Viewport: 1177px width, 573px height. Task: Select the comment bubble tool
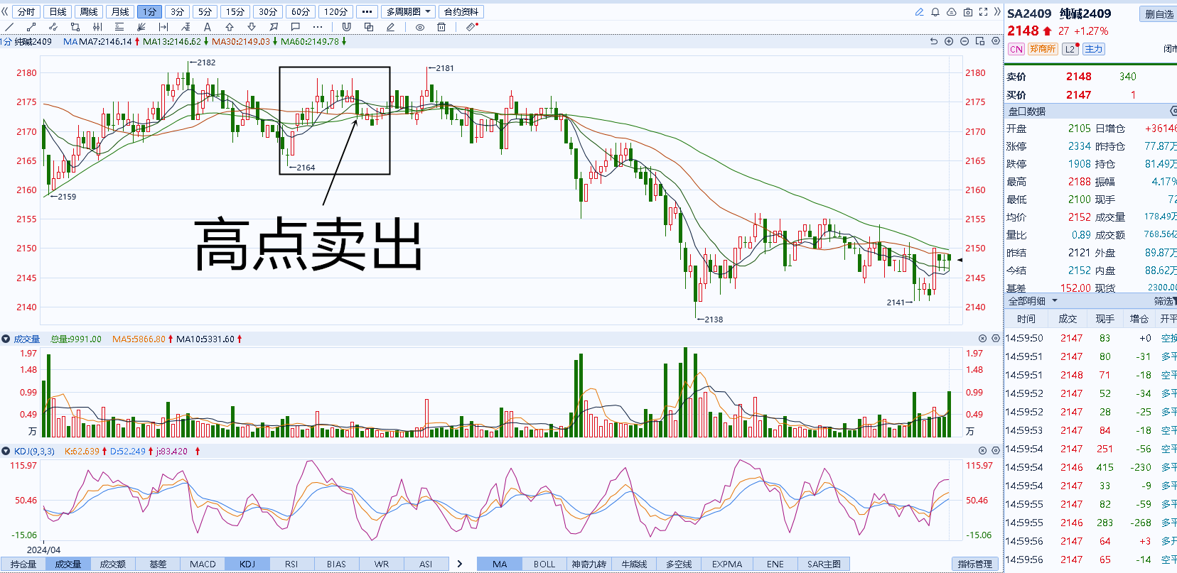pos(296,27)
